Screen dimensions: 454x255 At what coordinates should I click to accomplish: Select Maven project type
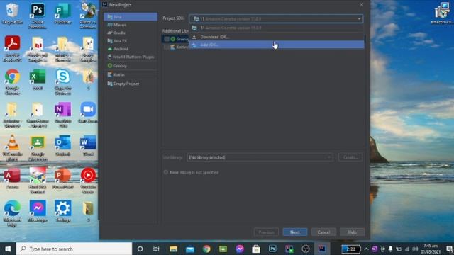[131, 25]
